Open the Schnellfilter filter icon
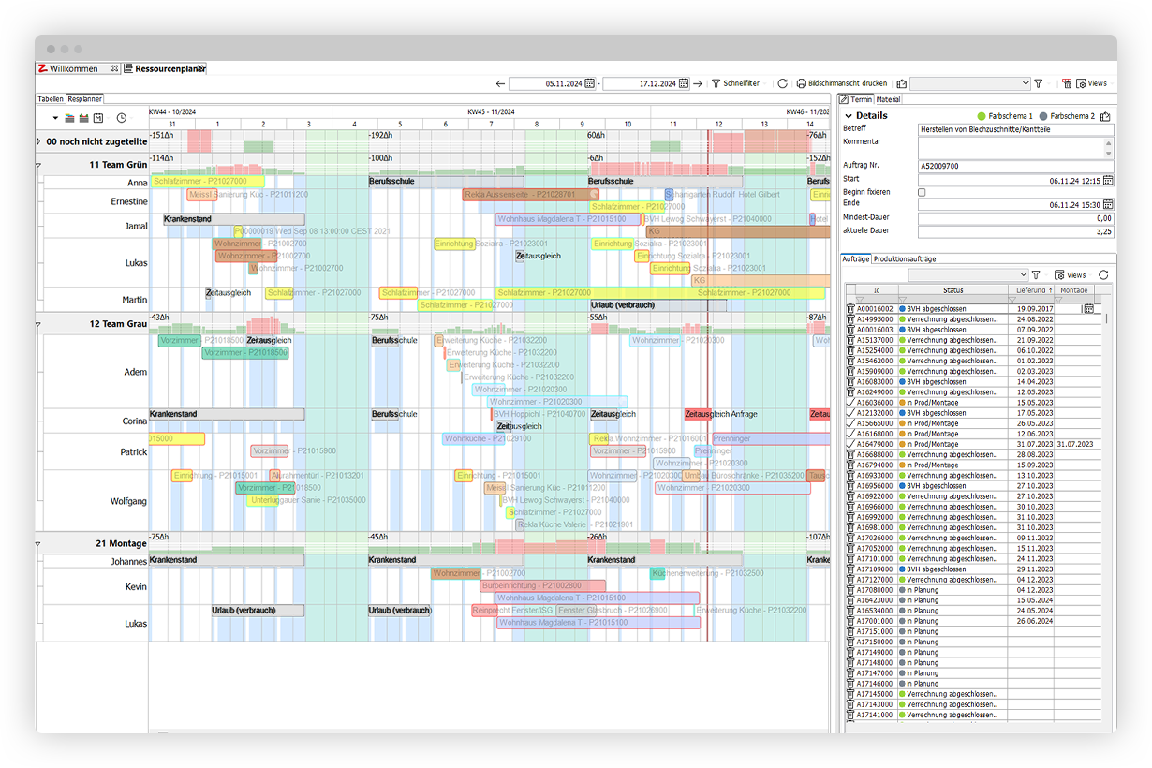Viewport: 1152px width, 768px height. point(716,82)
